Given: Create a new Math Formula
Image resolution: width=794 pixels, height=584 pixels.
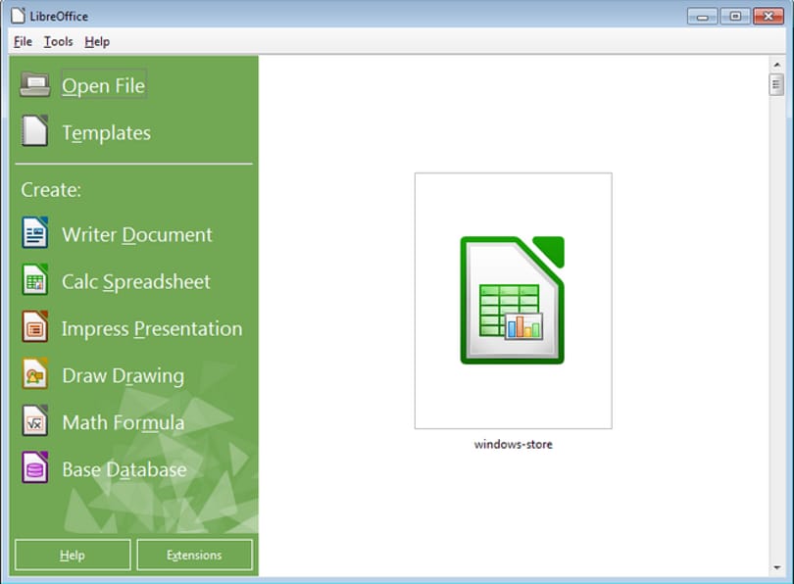Looking at the screenshot, I should point(124,422).
